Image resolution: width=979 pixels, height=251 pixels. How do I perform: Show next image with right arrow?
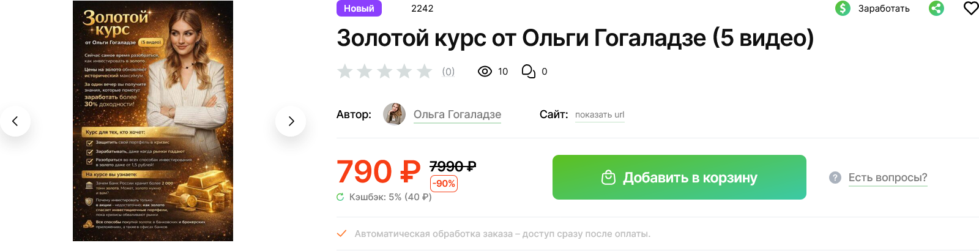(291, 121)
